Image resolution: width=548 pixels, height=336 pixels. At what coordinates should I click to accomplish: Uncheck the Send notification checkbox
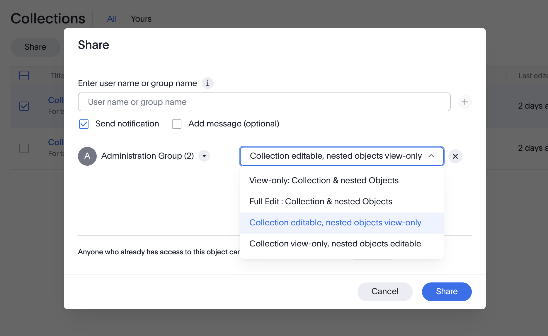tap(84, 124)
